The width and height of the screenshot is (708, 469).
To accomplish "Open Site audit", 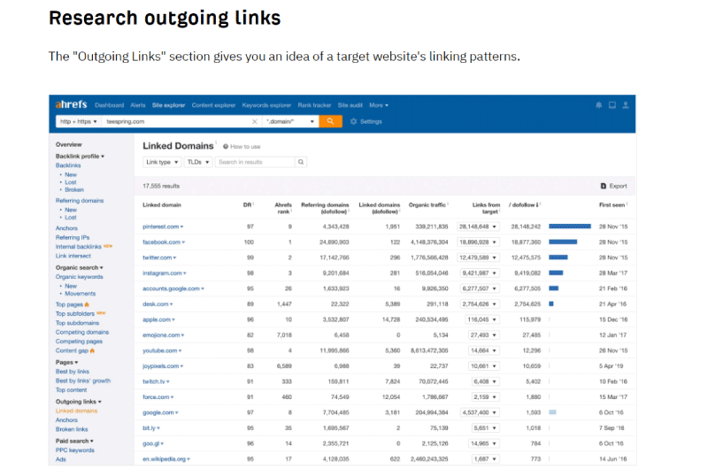I will coord(350,105).
